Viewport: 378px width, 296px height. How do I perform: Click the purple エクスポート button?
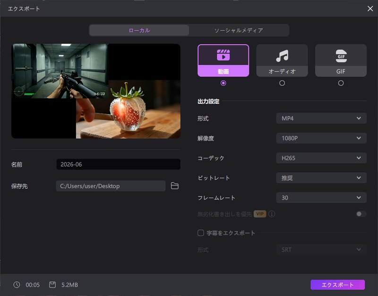(337, 285)
